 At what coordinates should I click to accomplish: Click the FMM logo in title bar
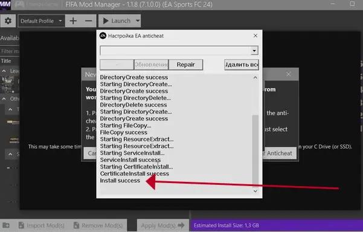(5, 5)
